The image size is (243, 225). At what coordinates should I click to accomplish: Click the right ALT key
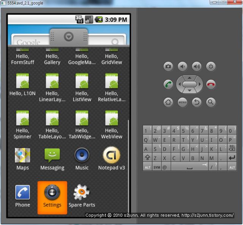tap(232, 166)
